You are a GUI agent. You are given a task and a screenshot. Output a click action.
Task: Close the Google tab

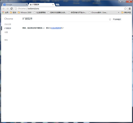[27, 5]
